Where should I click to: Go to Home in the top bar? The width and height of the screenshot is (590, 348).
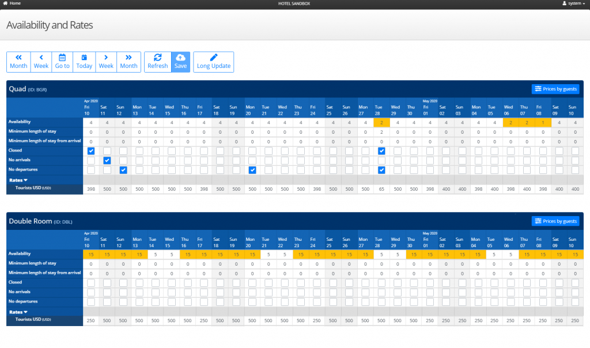click(12, 3)
